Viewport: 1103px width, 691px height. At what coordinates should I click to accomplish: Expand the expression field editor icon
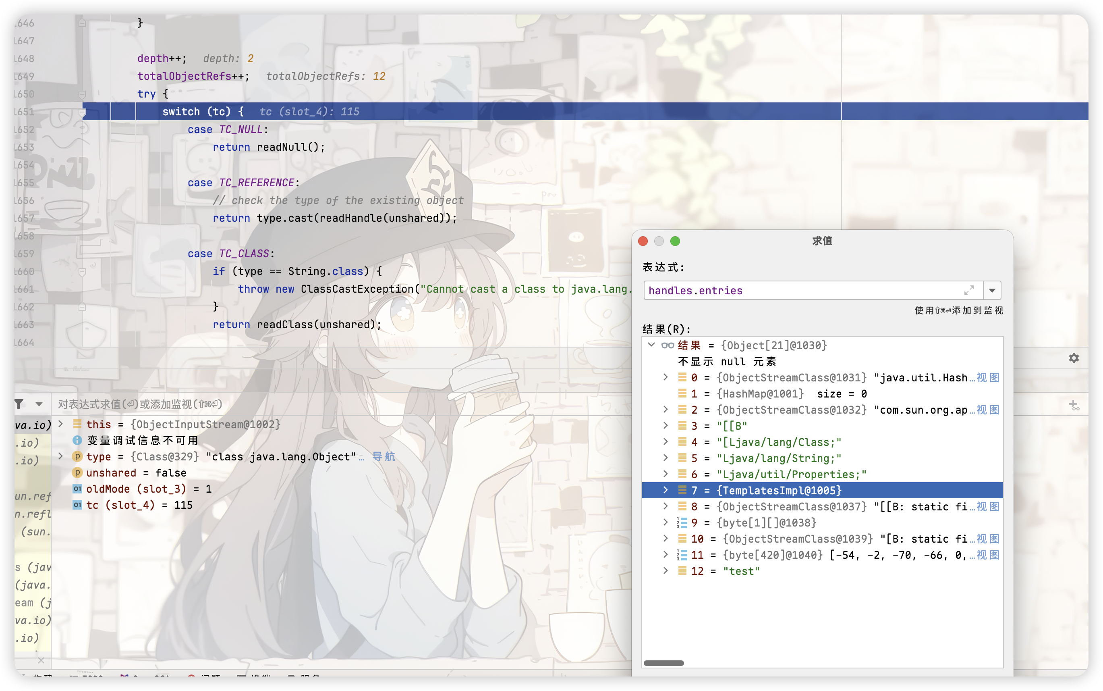tap(969, 290)
